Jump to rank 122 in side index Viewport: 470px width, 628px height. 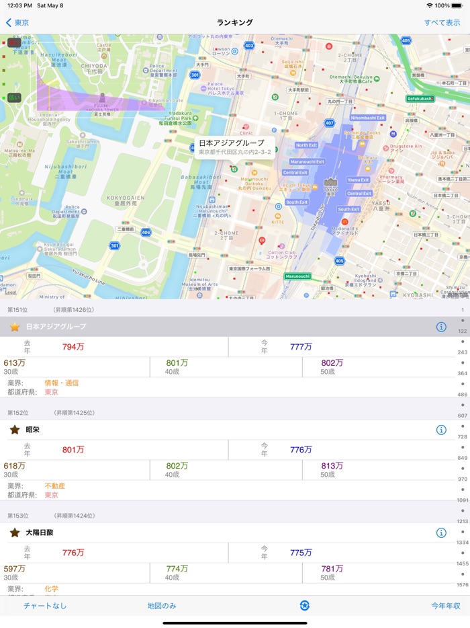pos(463,331)
